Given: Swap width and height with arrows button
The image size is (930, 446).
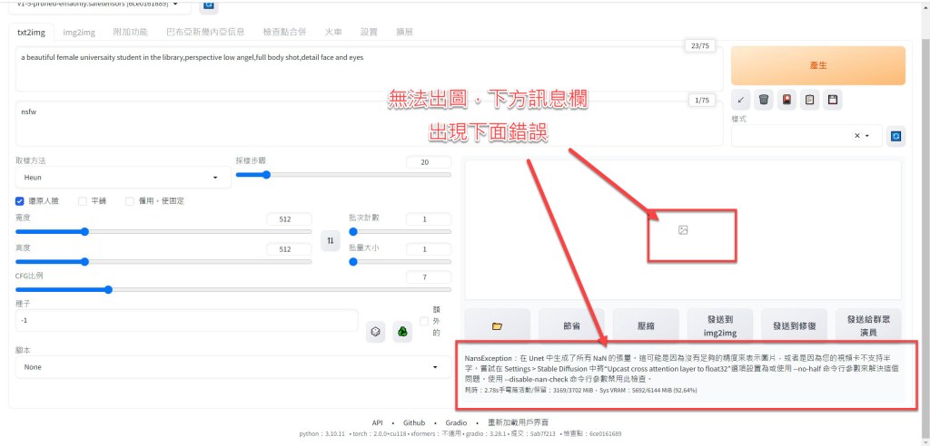Looking at the screenshot, I should coord(331,240).
